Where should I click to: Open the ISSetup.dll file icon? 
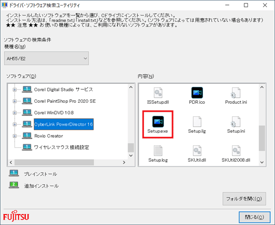[158, 93]
